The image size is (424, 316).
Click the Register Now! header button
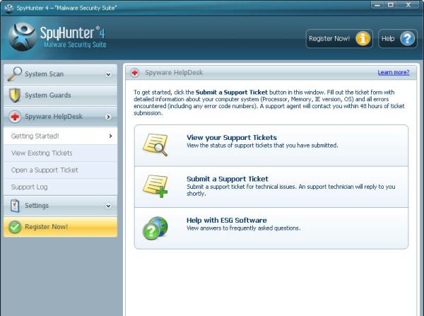coord(339,39)
